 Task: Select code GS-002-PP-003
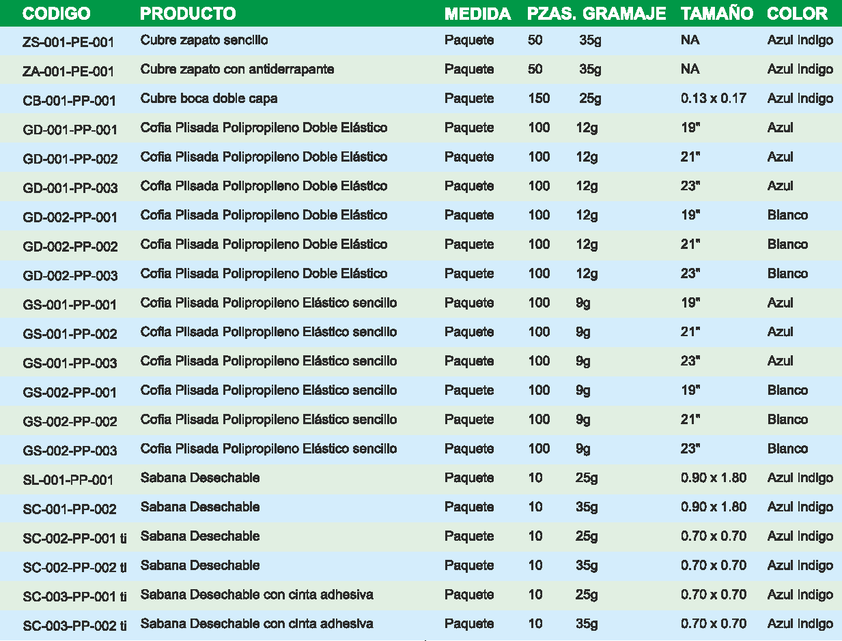click(x=70, y=451)
